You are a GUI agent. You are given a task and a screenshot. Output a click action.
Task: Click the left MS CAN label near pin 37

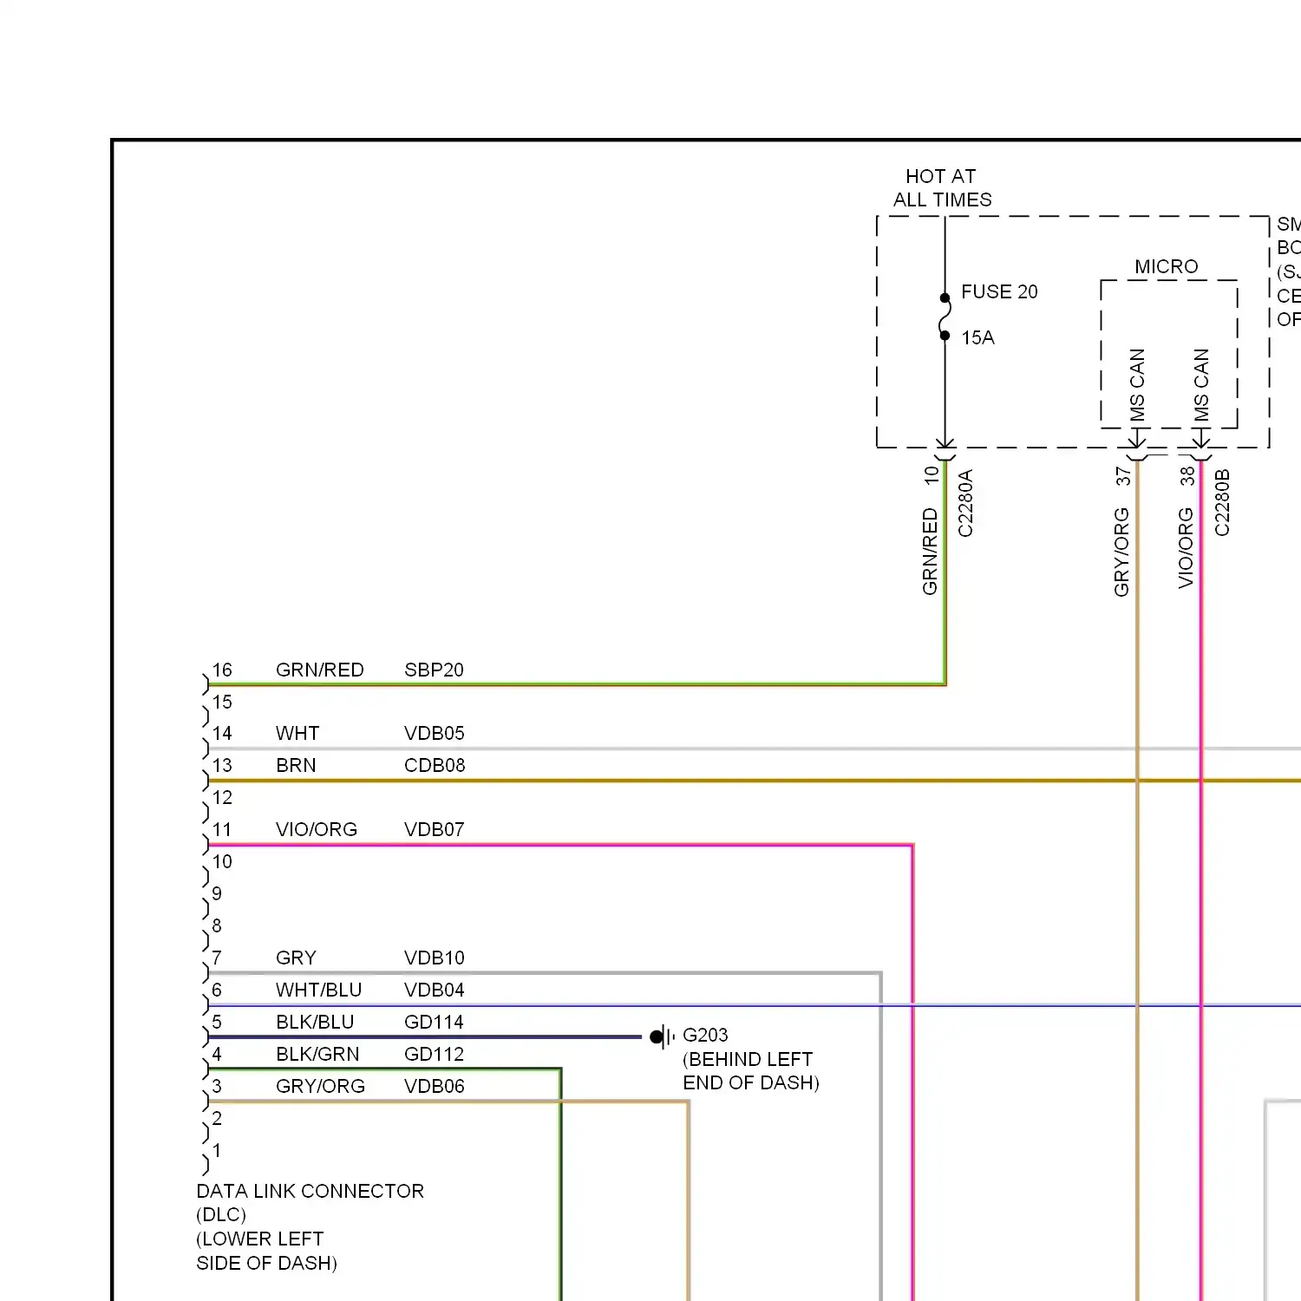coord(1137,385)
